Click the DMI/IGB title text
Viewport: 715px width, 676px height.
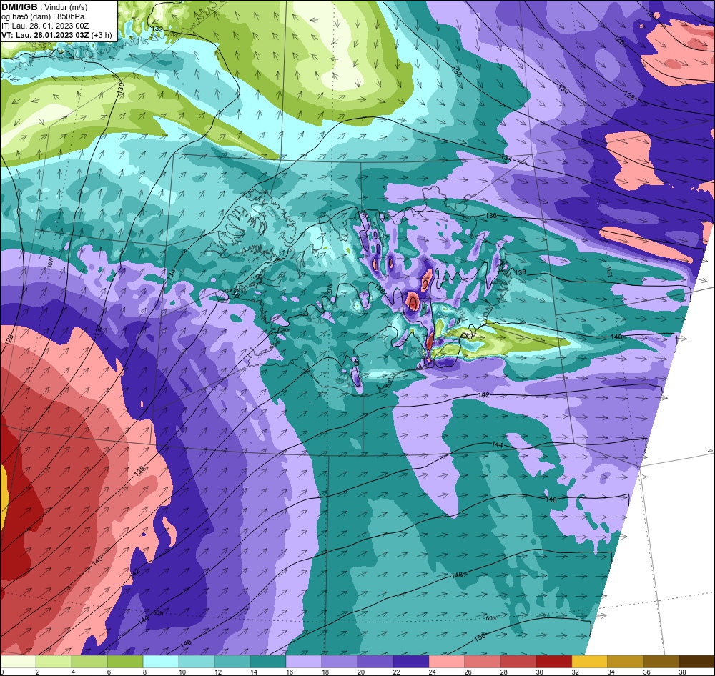click(x=19, y=7)
